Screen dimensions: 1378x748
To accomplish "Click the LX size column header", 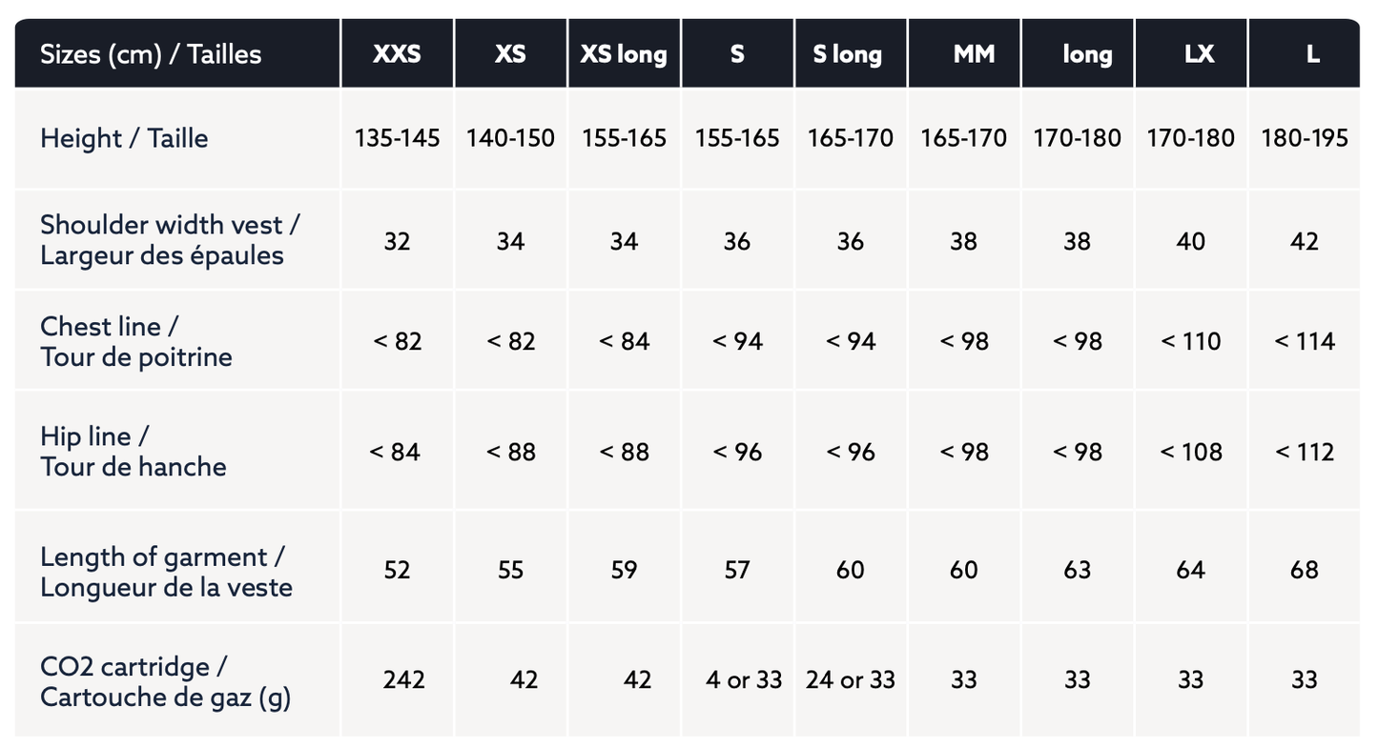I will (x=1199, y=54).
